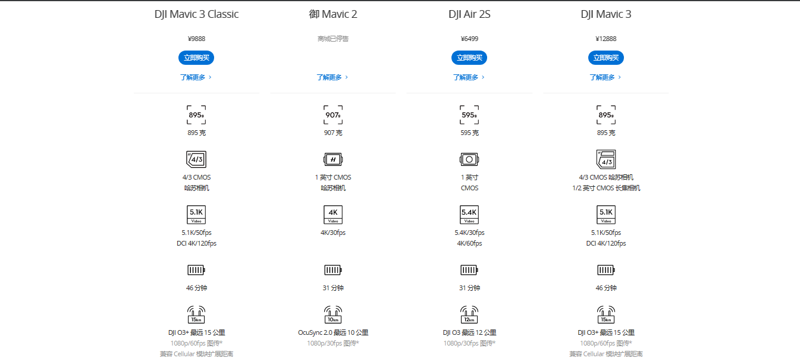Click the 12km transmission icon for Air 2S
The image size is (800, 361).
(469, 314)
